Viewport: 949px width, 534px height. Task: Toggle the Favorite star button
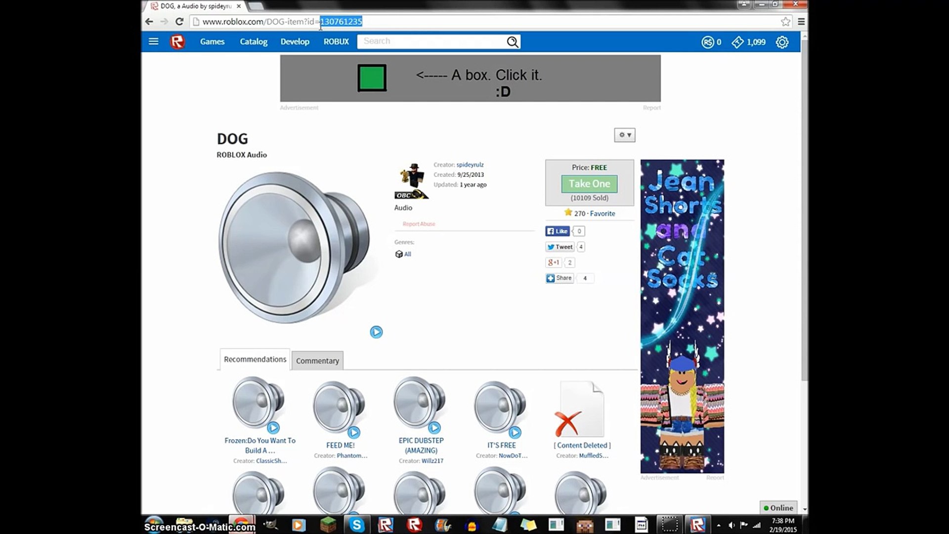[568, 213]
